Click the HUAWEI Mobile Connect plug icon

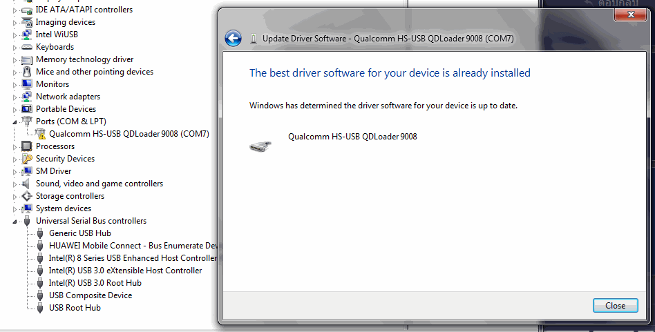pos(40,246)
